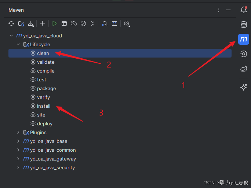Click gear icon beside deploy goal
The image size is (251, 188).
pyautogui.click(x=33, y=124)
